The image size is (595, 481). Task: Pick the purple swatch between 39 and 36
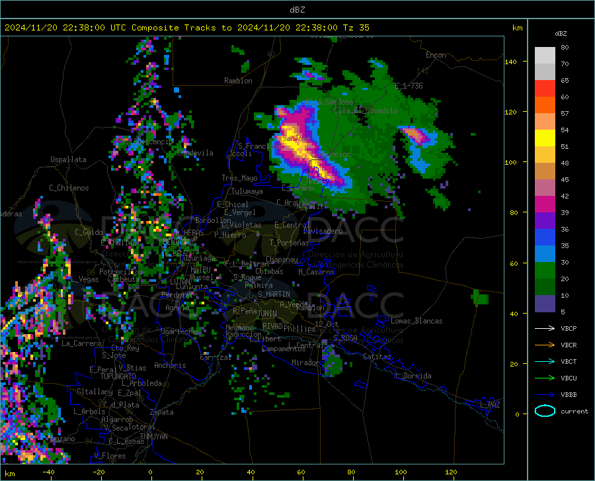point(545,221)
